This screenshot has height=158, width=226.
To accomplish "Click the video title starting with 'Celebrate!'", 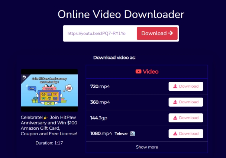I will point(49,125).
